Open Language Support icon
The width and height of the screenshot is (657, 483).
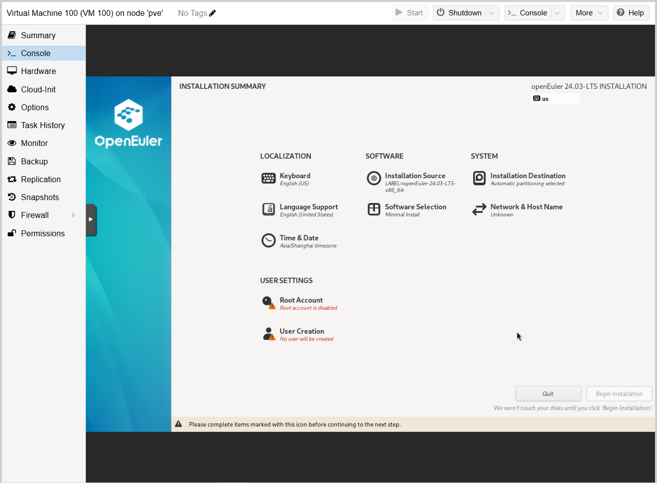[x=269, y=209]
